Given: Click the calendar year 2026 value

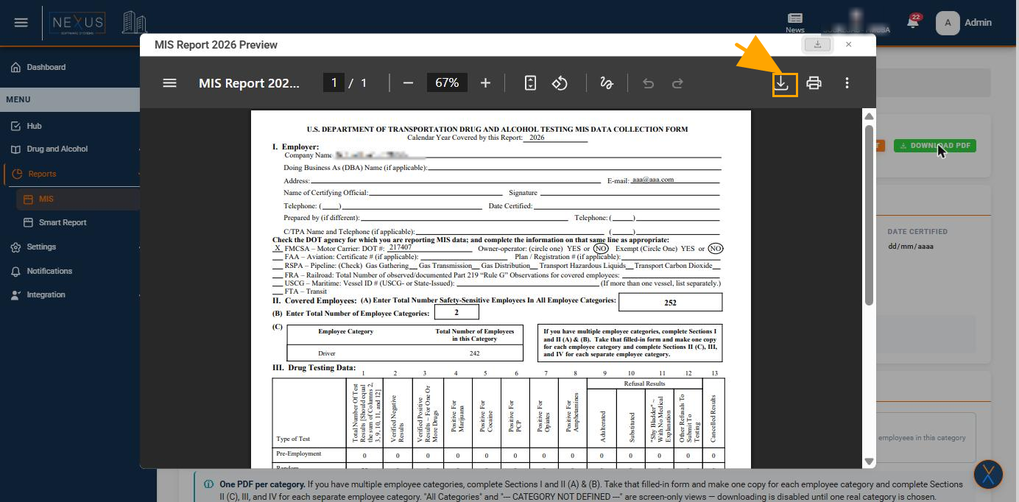Looking at the screenshot, I should pyautogui.click(x=537, y=138).
